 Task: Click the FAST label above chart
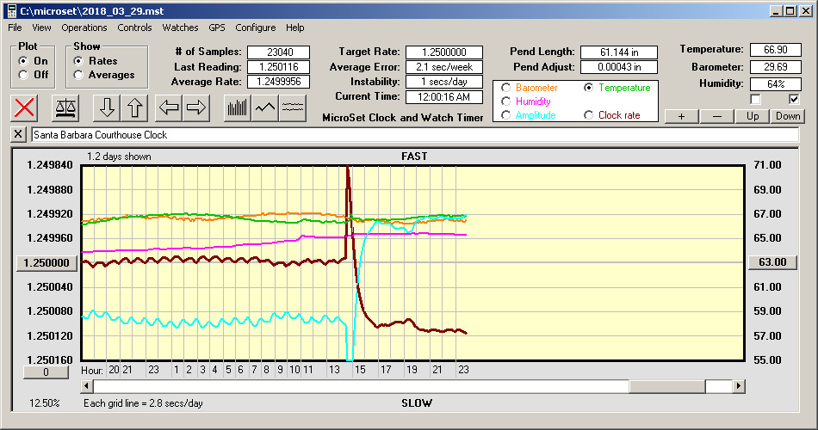414,157
